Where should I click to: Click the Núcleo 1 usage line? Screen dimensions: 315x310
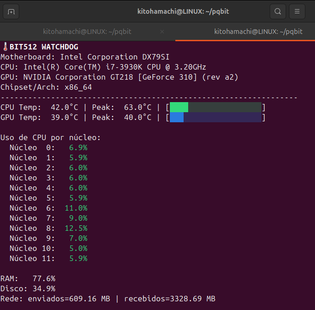click(x=49, y=158)
